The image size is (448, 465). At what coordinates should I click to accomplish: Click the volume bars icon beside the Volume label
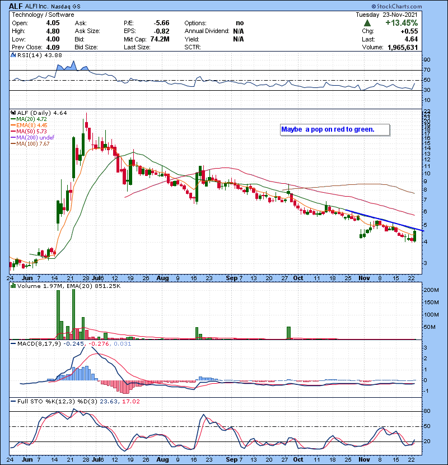click(x=13, y=286)
